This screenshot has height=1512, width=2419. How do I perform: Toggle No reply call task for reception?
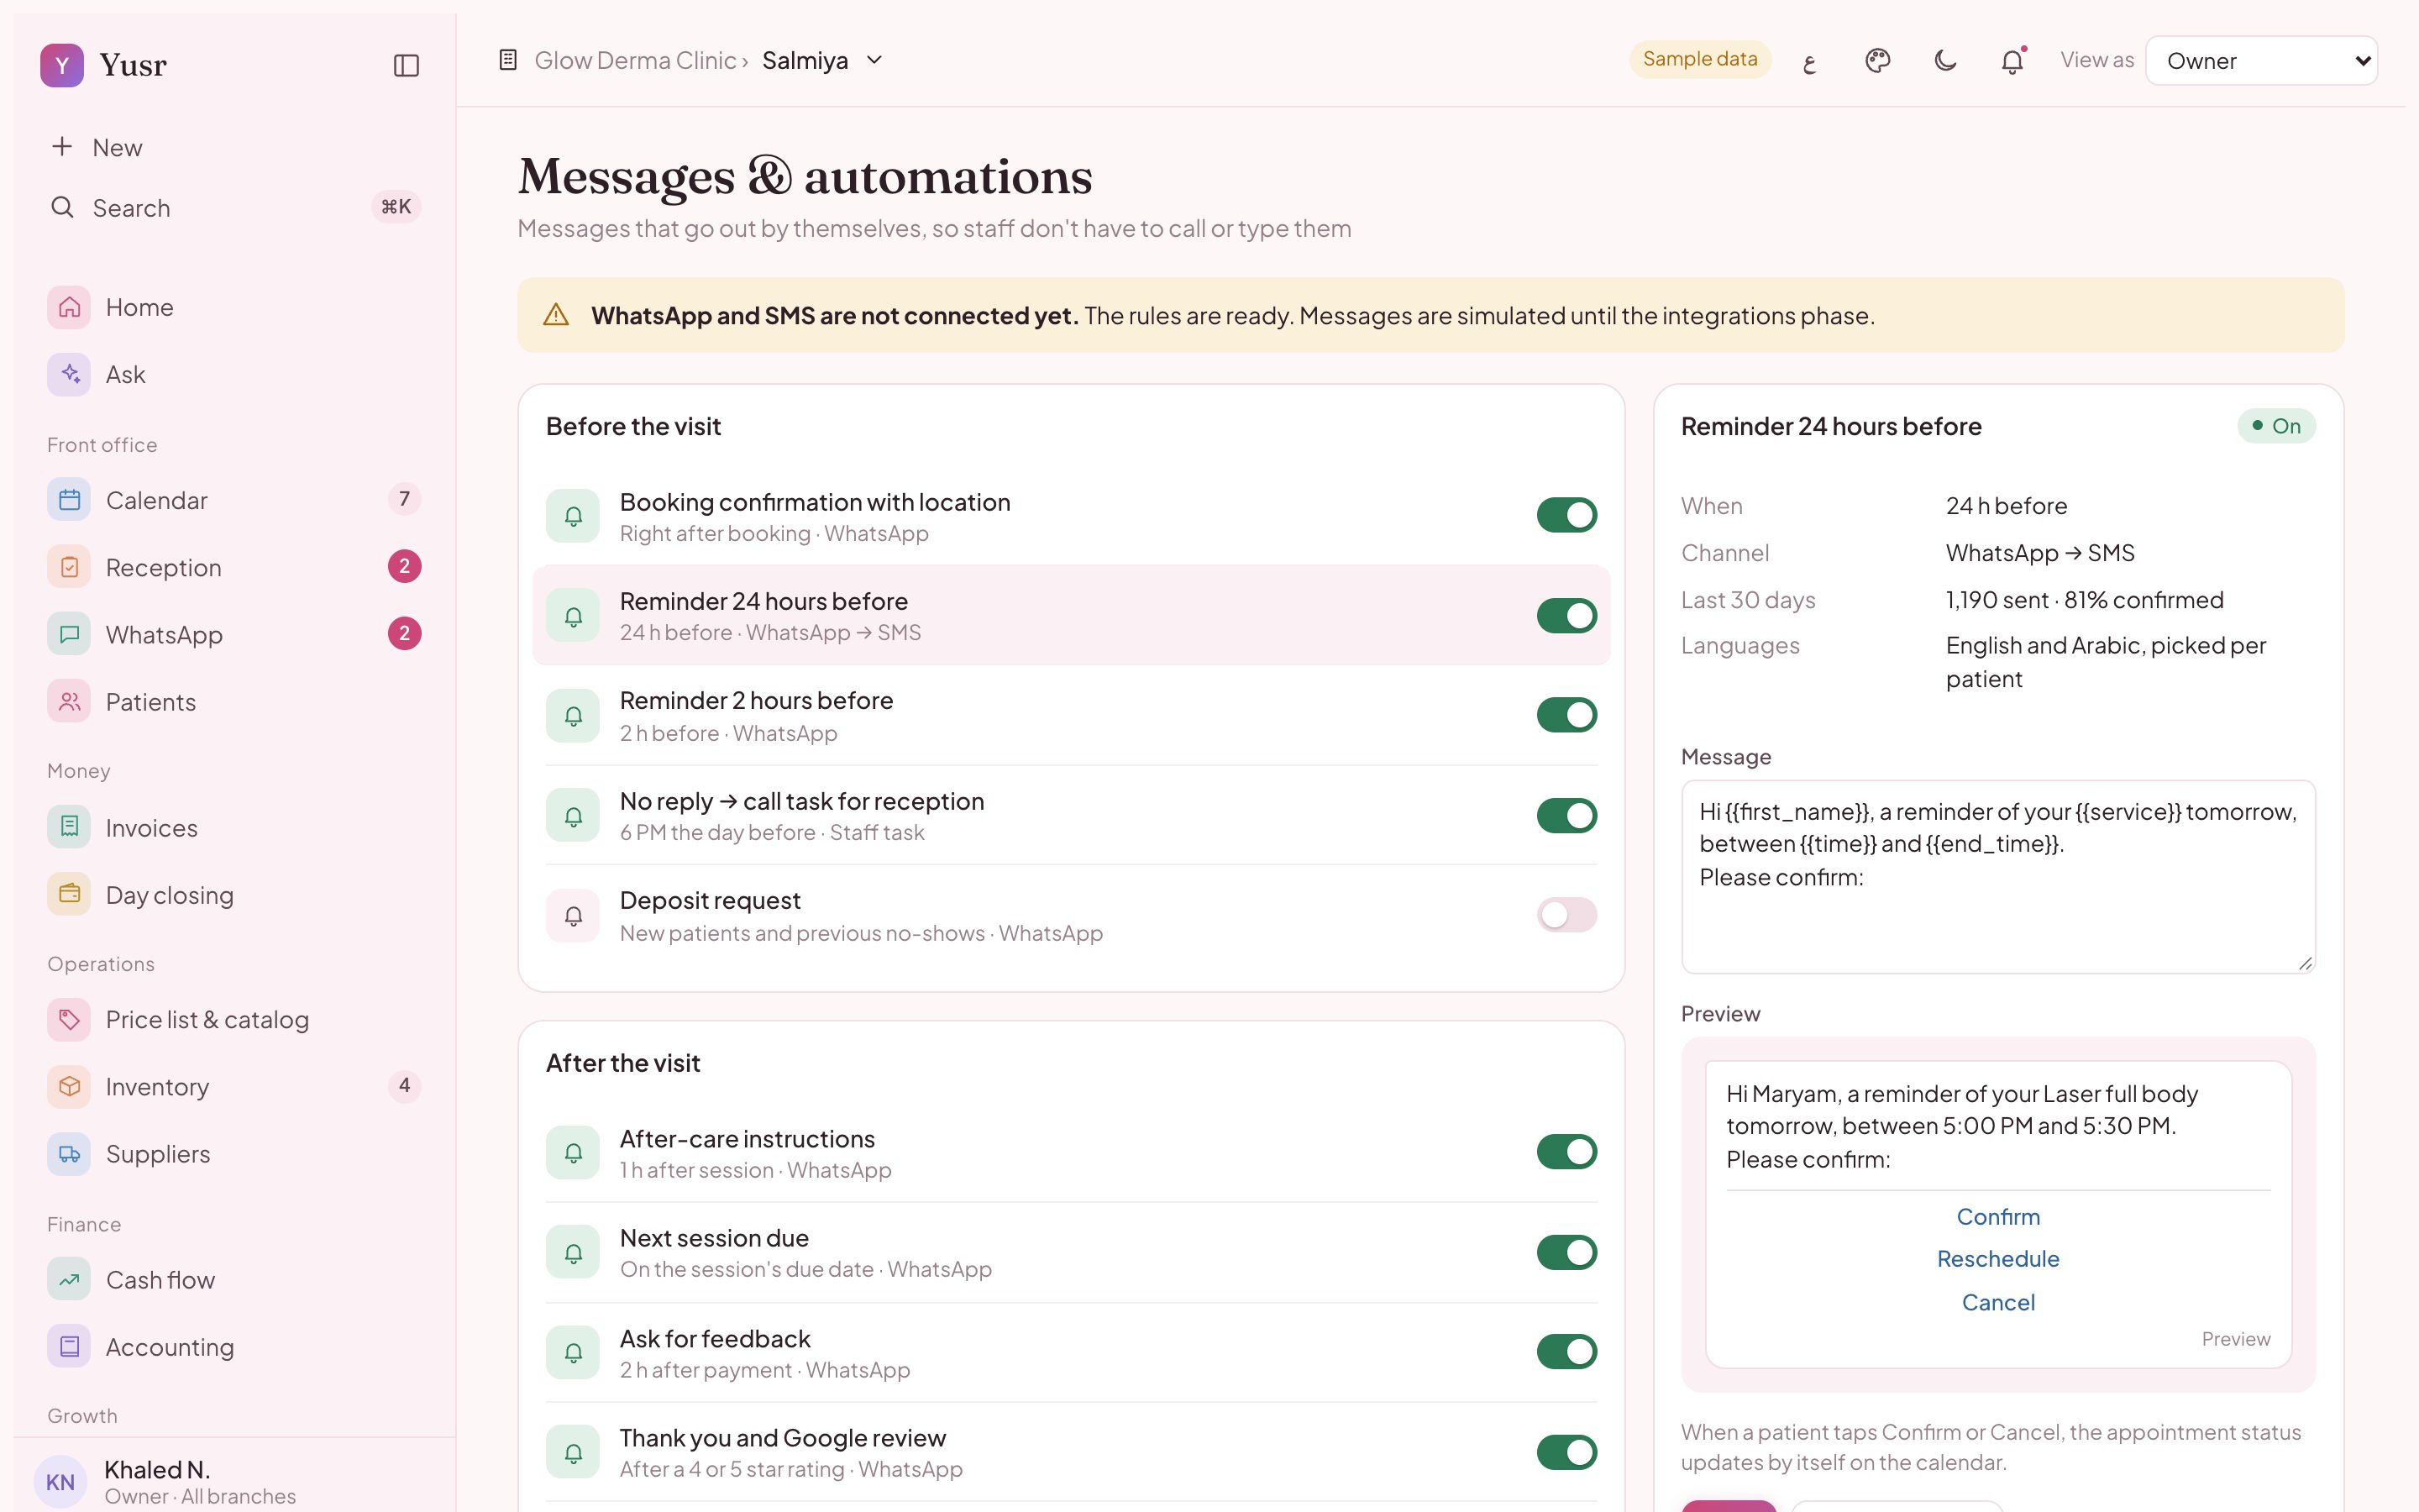(x=1566, y=816)
